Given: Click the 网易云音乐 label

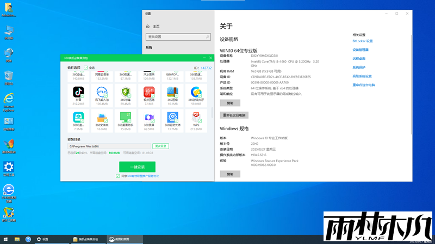Looking at the screenshot, I should pyautogui.click(x=102, y=75).
